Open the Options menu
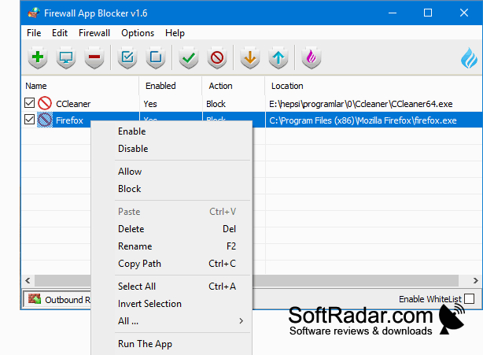 coord(138,33)
